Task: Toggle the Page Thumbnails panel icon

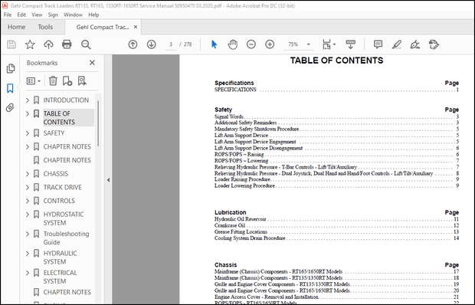Action: tap(10, 68)
